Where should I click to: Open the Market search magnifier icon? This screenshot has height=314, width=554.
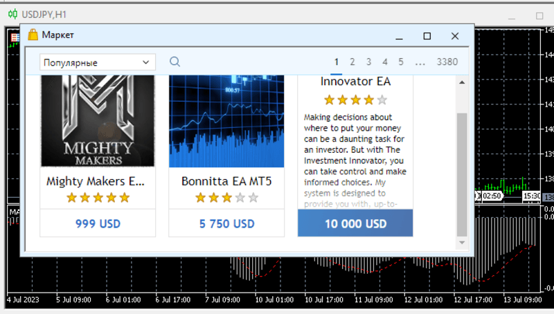point(175,62)
